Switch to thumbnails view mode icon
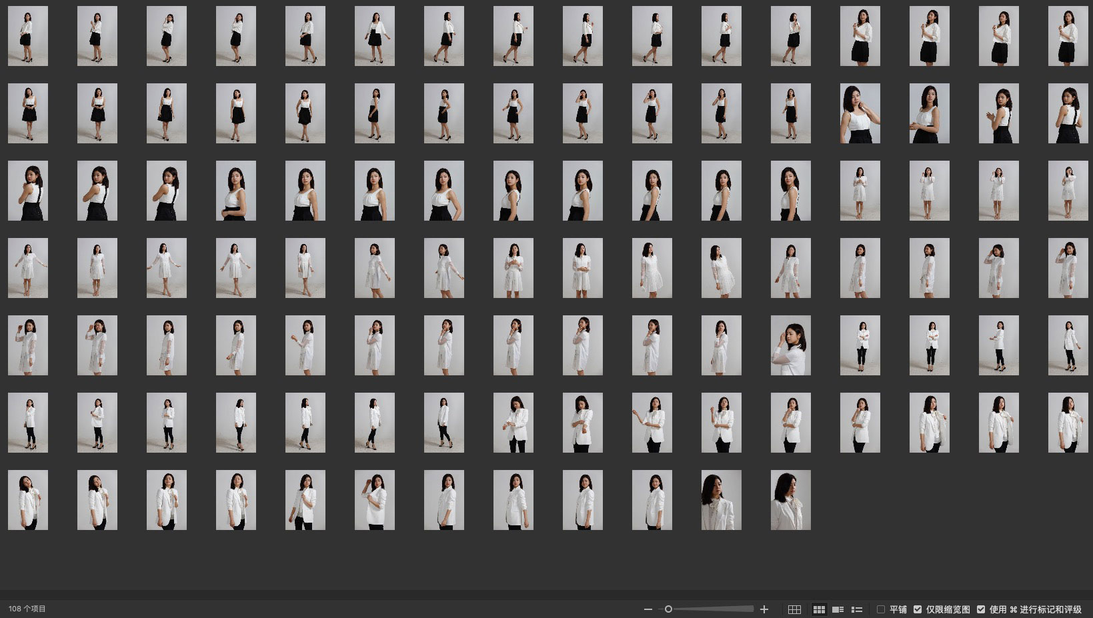The width and height of the screenshot is (1093, 618). click(819, 609)
